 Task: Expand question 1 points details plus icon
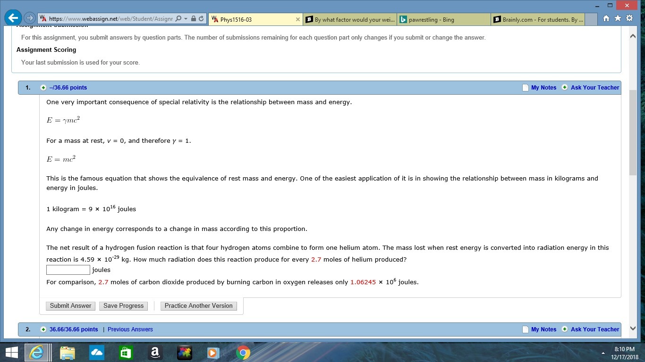click(x=43, y=88)
